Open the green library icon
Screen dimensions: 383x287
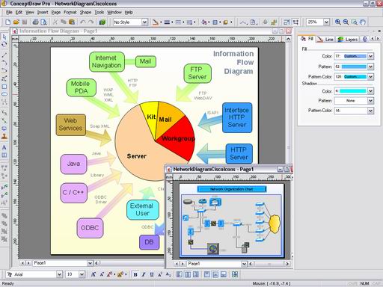coord(102,22)
